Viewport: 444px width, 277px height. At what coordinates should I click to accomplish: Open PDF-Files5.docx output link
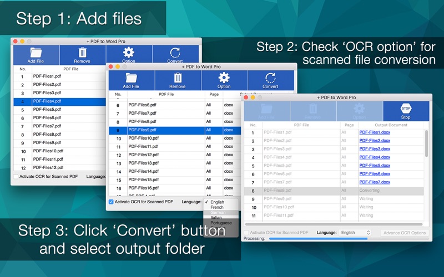375,165
